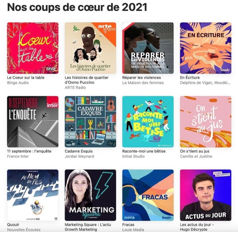This screenshot has height=232, width=238.
Task: Select the Réparer les violences podcast cover
Action: click(x=148, y=48)
